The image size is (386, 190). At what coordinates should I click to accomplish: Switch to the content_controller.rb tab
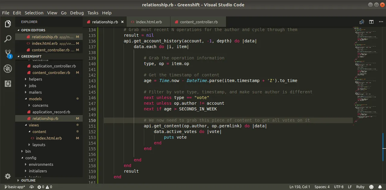pyautogui.click(x=198, y=22)
